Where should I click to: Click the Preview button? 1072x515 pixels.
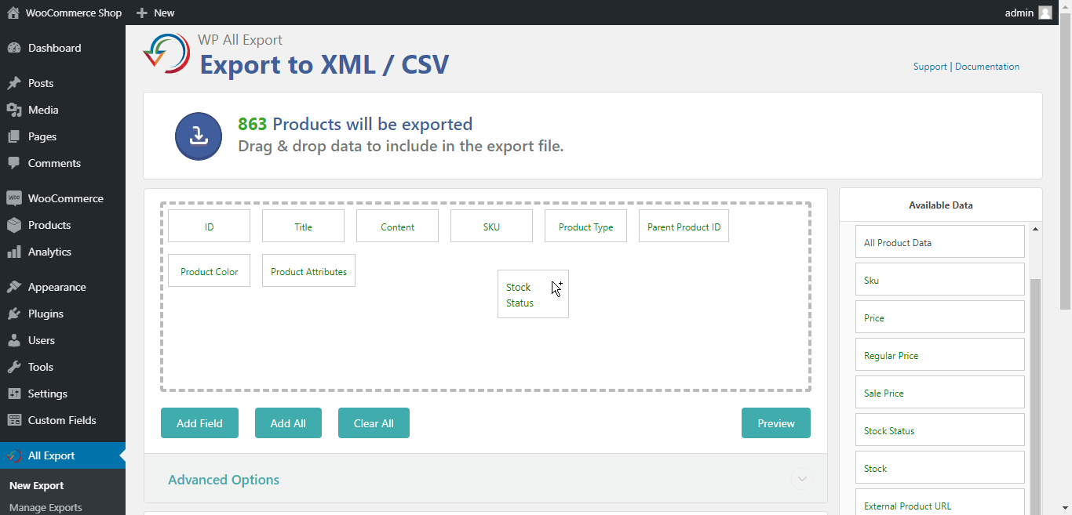click(x=776, y=423)
